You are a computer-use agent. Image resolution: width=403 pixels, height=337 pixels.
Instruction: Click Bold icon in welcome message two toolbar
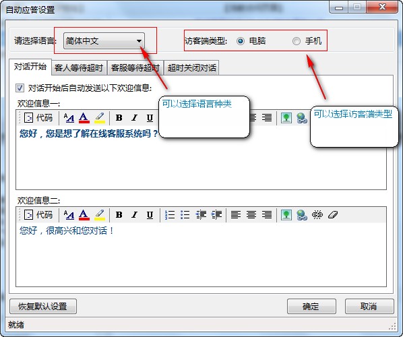click(119, 214)
